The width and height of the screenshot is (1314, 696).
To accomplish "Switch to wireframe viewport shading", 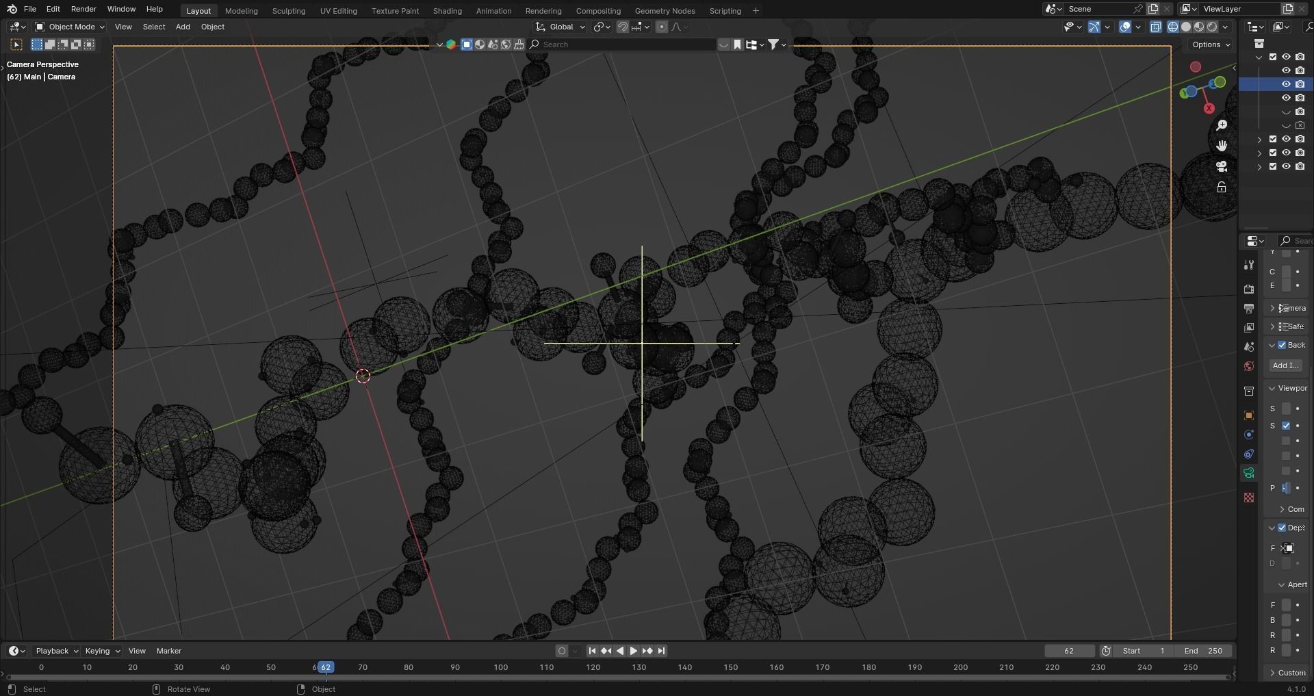I will pyautogui.click(x=1173, y=27).
